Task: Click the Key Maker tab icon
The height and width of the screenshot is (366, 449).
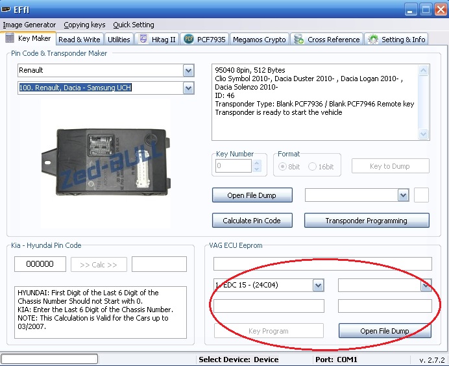Action: (10, 39)
